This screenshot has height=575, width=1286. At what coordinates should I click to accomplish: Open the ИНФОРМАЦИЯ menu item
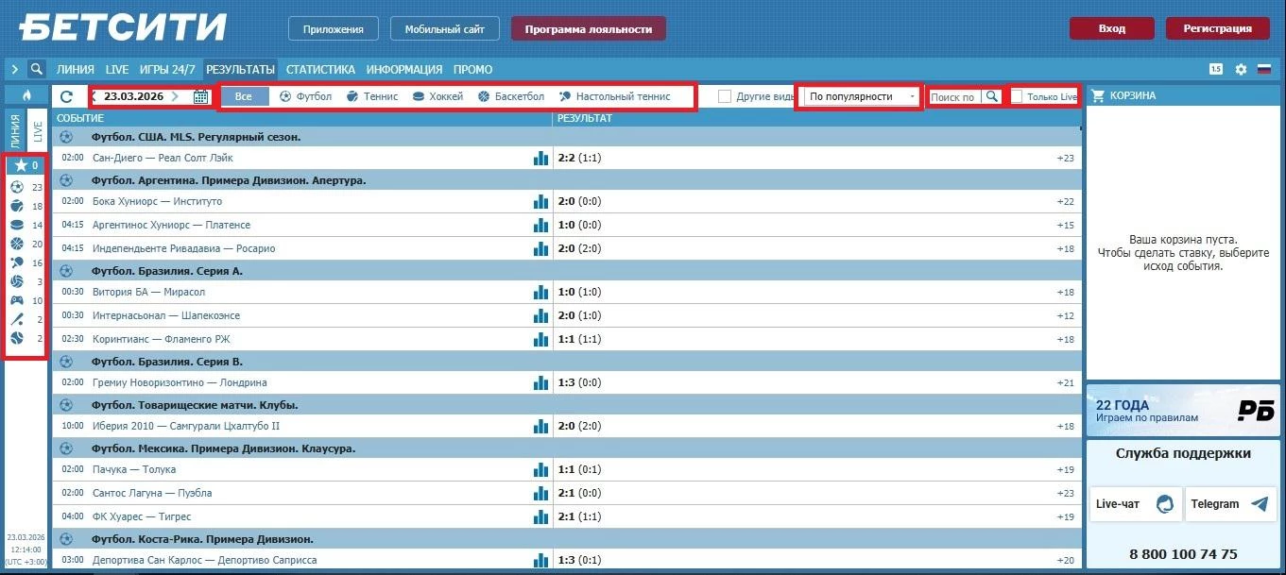404,69
